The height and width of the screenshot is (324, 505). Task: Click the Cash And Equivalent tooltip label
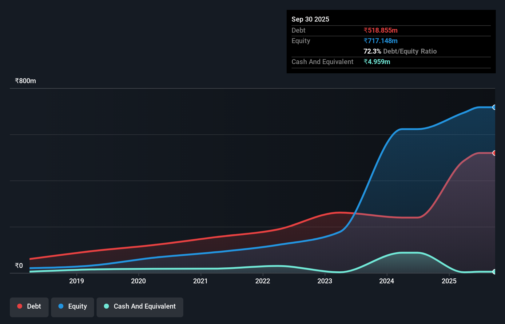point(322,62)
